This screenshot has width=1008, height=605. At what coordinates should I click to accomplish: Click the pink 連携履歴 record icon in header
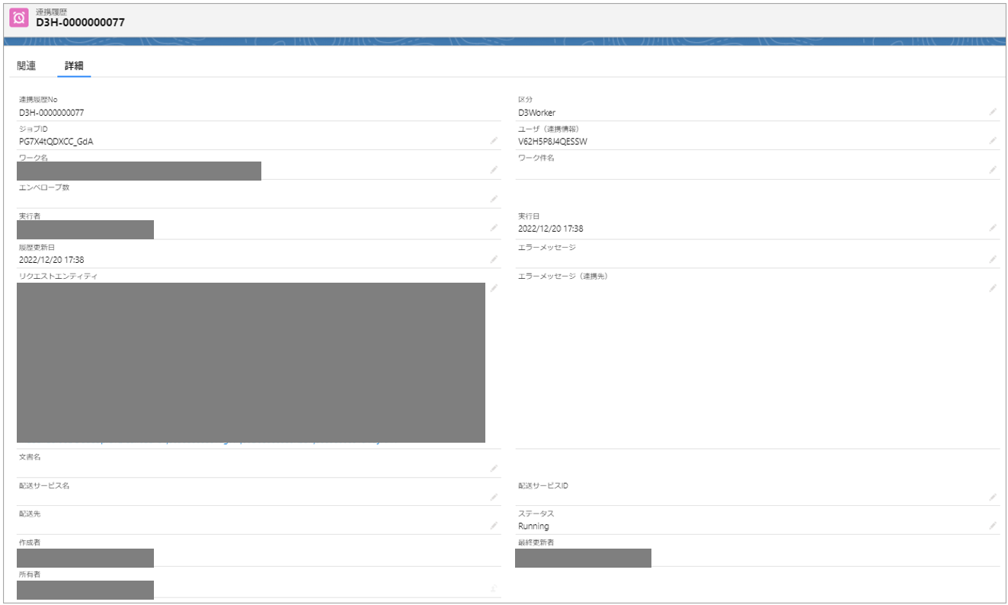[x=19, y=18]
